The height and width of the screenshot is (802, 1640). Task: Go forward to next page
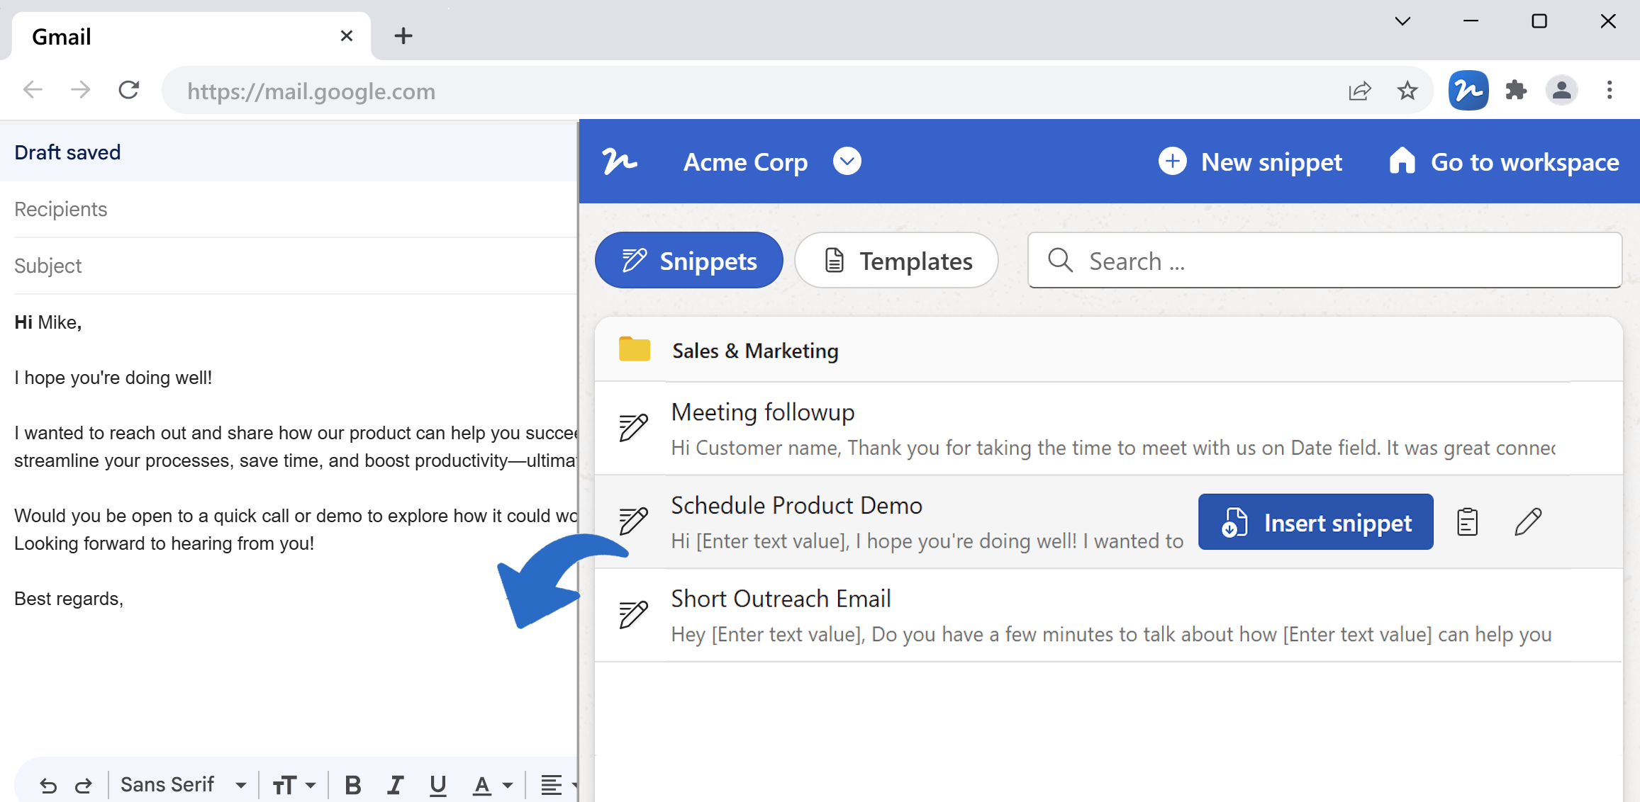tap(81, 91)
